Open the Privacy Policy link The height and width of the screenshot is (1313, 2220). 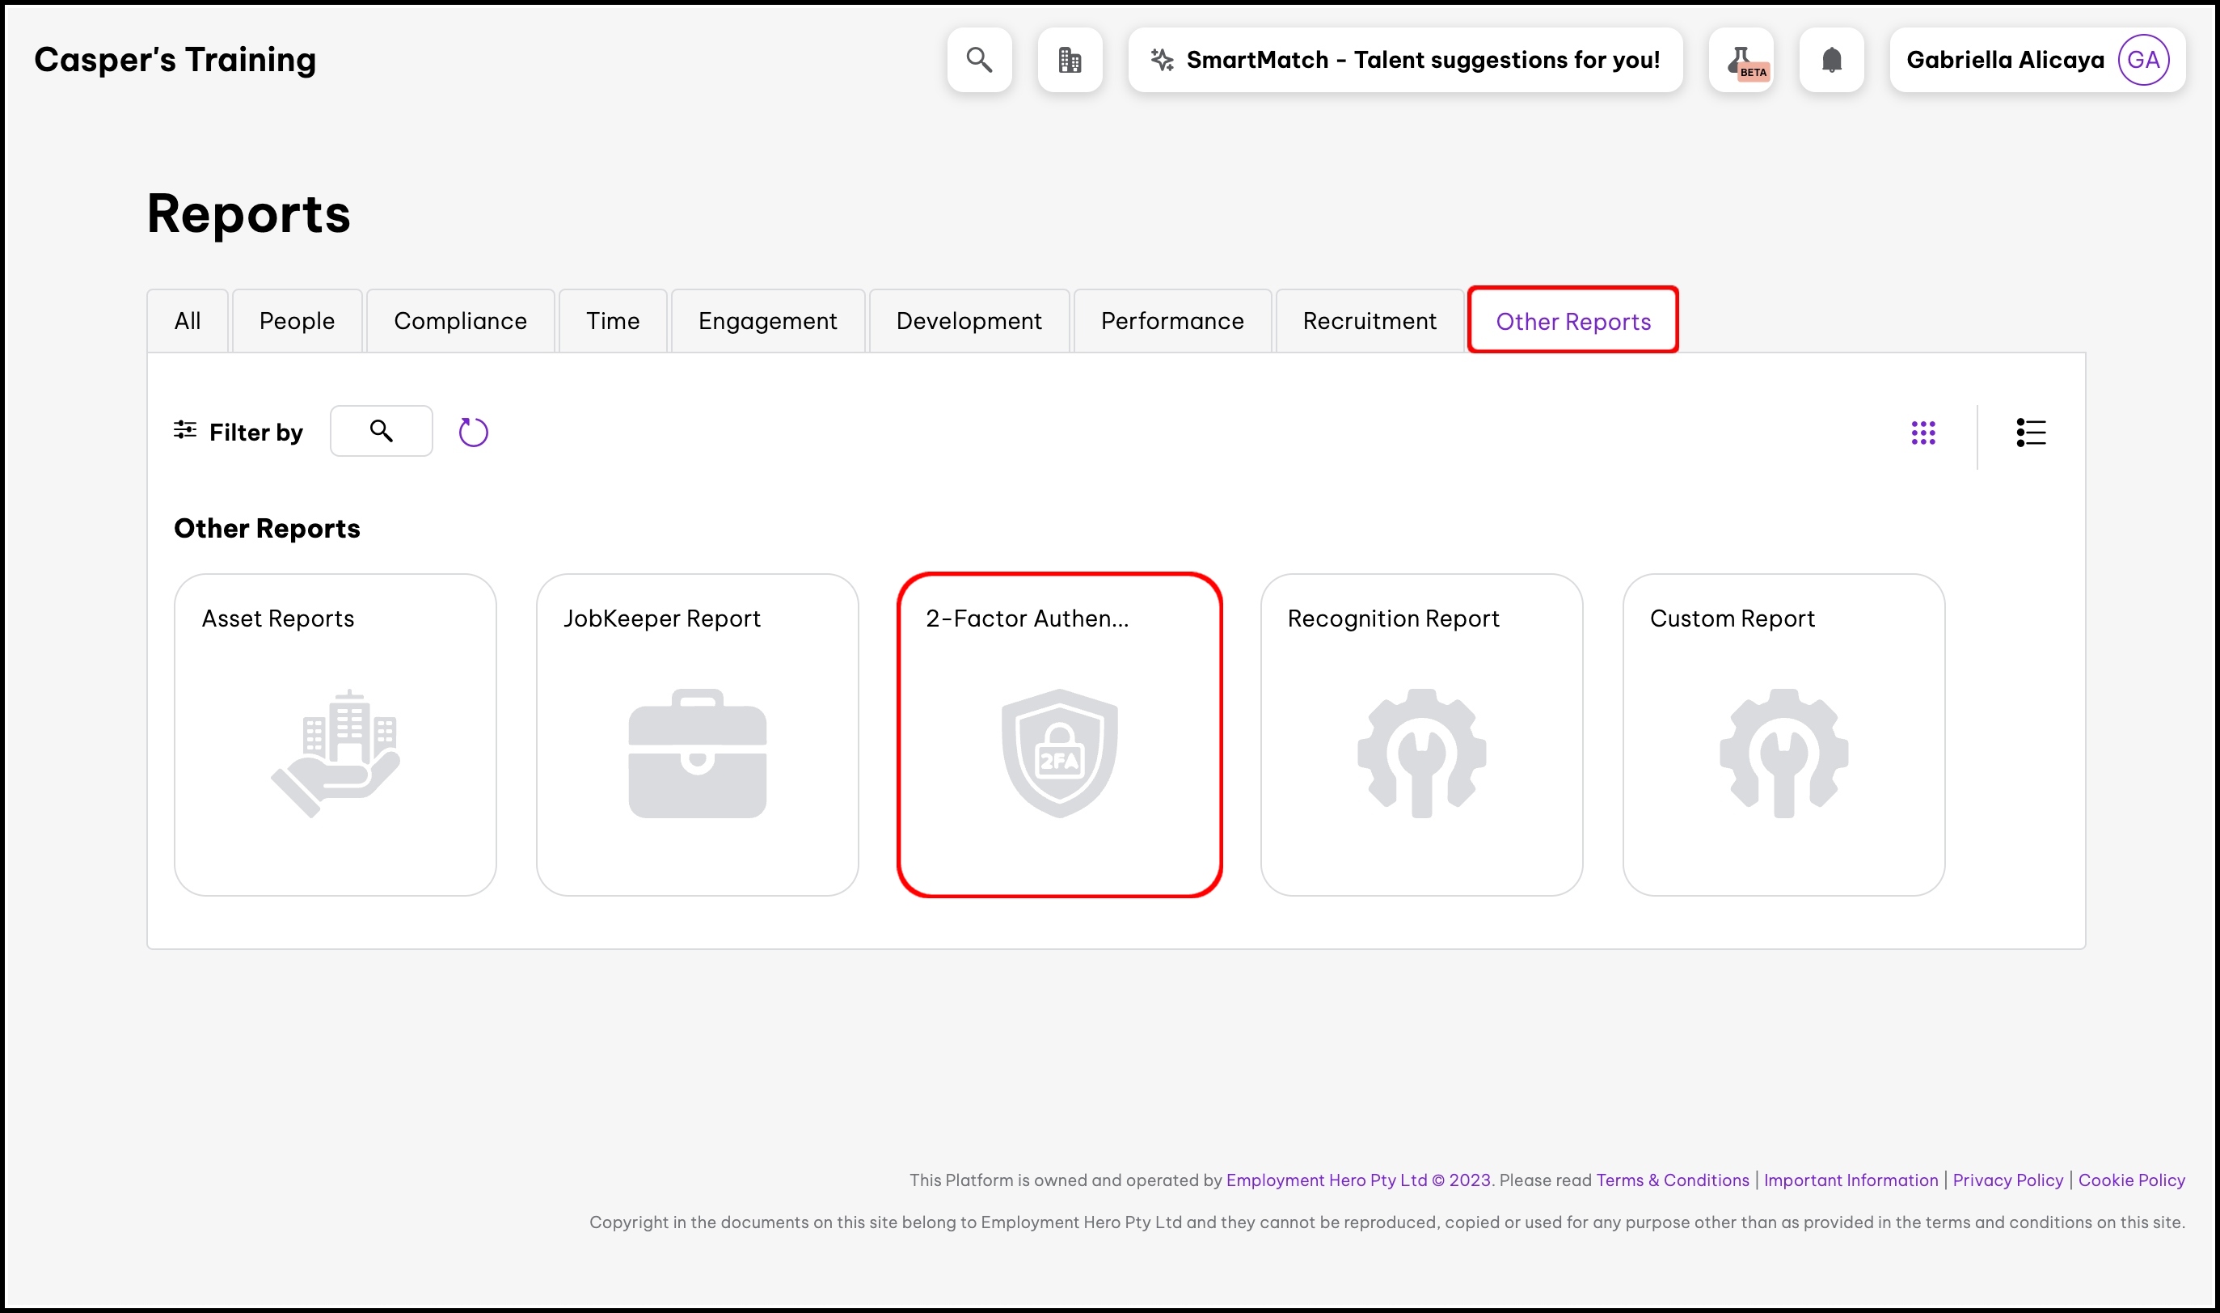[2007, 1180]
